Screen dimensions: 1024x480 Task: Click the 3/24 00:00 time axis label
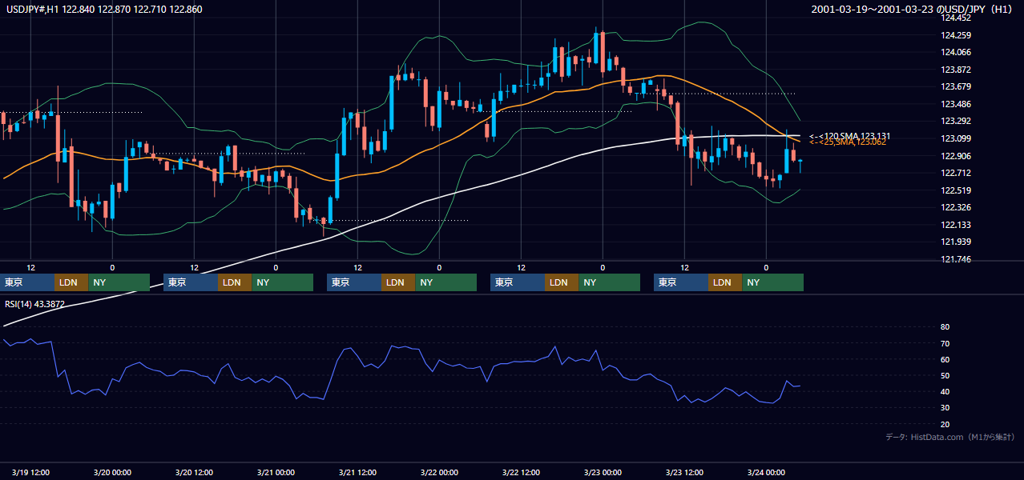click(x=767, y=473)
